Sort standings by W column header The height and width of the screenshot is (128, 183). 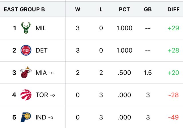coord(77,9)
